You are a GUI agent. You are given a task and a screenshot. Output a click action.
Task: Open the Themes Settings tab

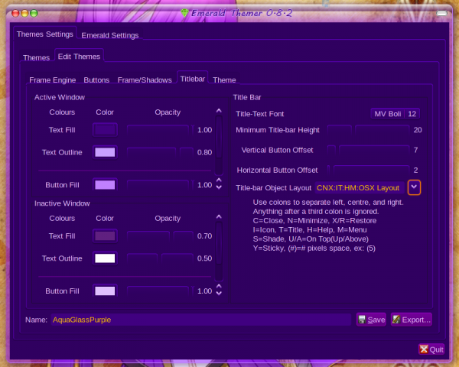pyautogui.click(x=45, y=34)
